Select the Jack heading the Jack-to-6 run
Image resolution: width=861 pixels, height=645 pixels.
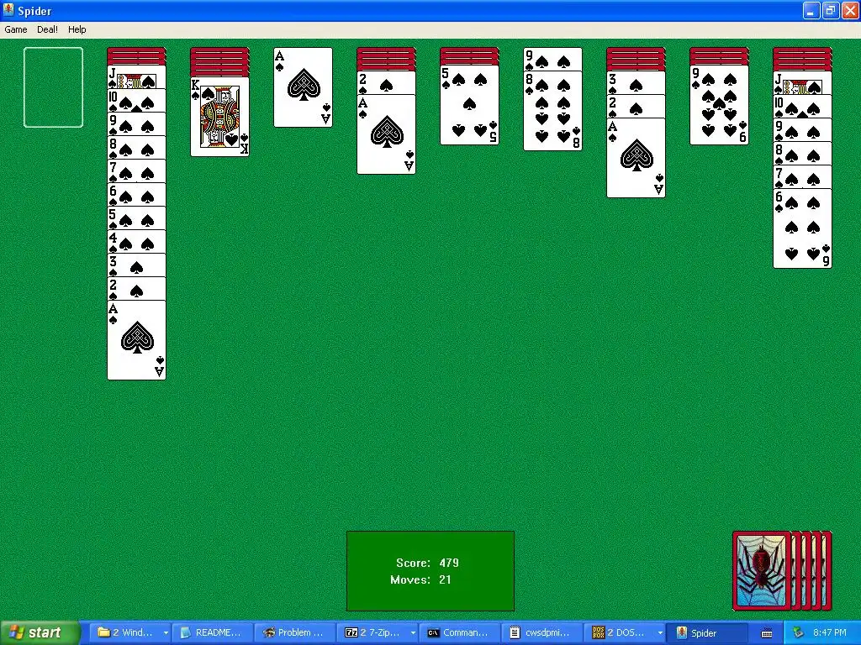[x=802, y=83]
